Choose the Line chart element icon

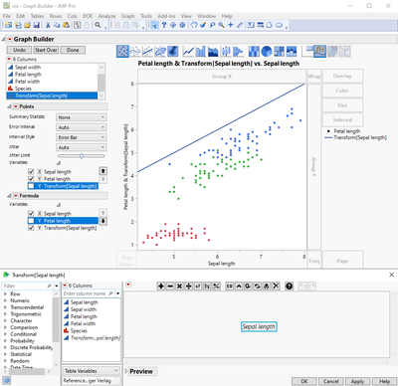(x=188, y=52)
